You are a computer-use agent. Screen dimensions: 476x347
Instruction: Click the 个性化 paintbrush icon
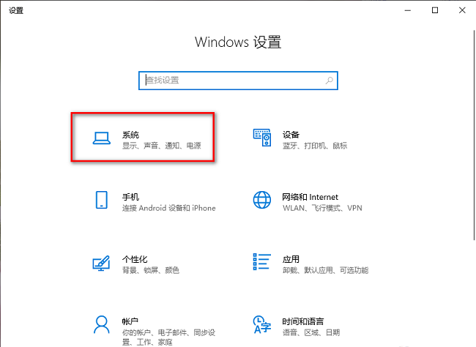tap(102, 264)
